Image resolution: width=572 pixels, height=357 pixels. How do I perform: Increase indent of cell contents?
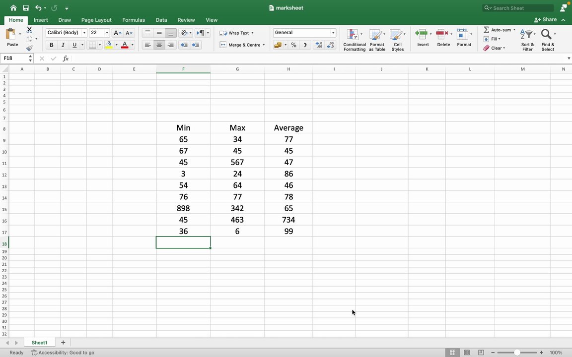[196, 45]
